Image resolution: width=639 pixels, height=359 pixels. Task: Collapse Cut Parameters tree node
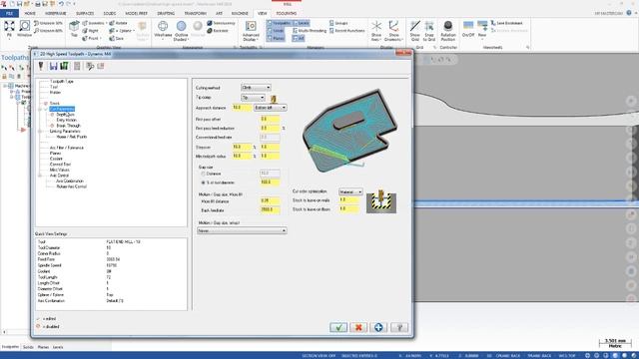[x=40, y=109]
